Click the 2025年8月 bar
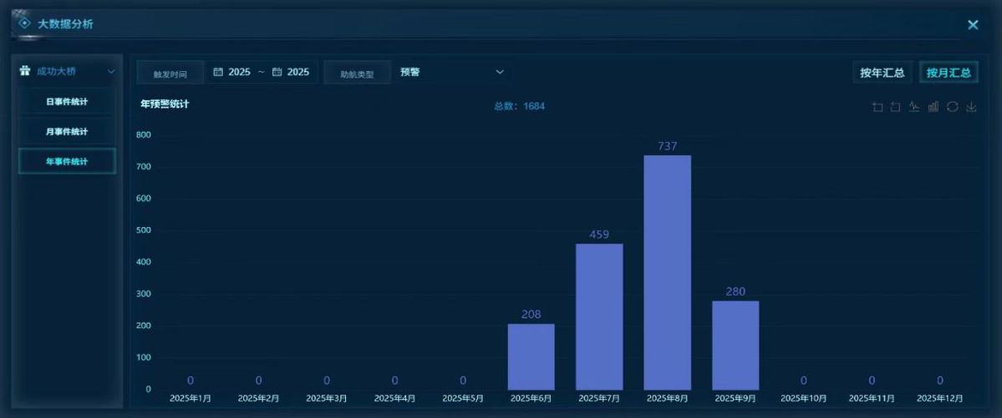This screenshot has width=1002, height=418. coord(667,273)
